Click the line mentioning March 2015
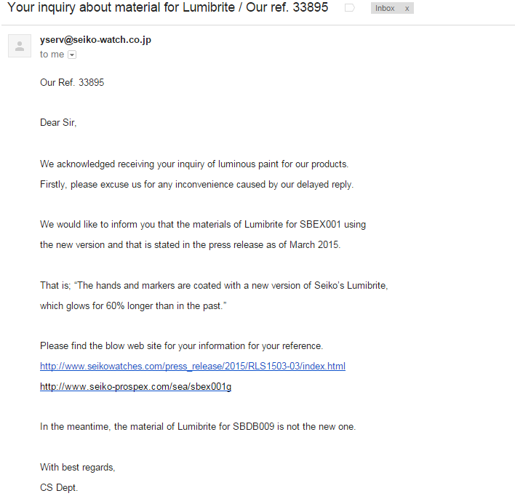The image size is (515, 504). tap(190, 244)
